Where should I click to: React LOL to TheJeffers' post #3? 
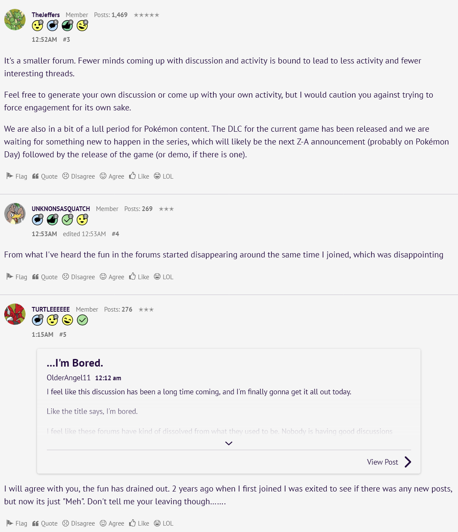[164, 176]
